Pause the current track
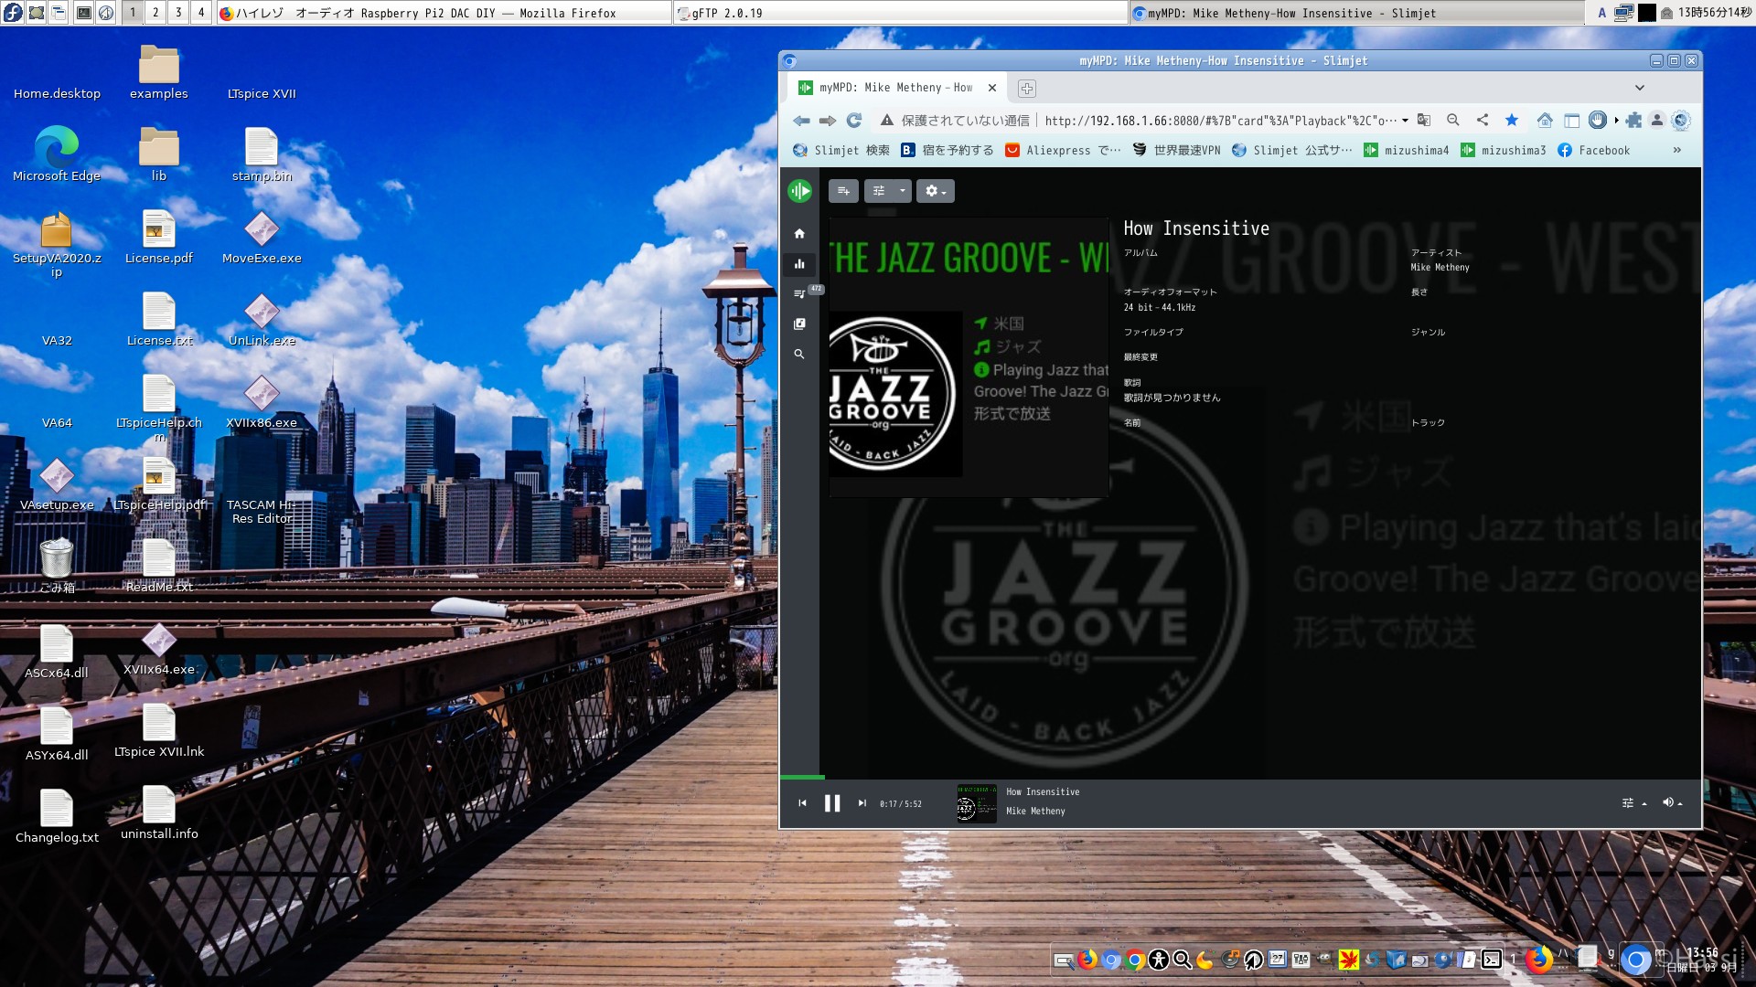 coord(832,803)
